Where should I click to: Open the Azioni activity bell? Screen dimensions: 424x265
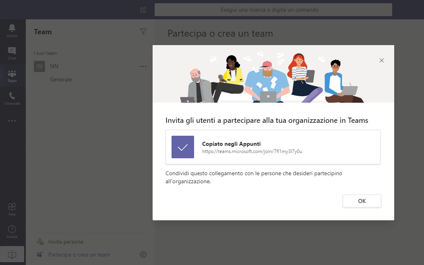[12, 31]
